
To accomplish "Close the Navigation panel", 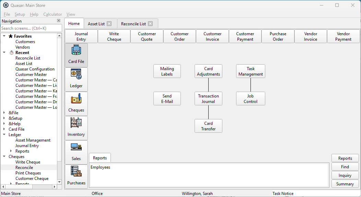I will click(x=59, y=21).
